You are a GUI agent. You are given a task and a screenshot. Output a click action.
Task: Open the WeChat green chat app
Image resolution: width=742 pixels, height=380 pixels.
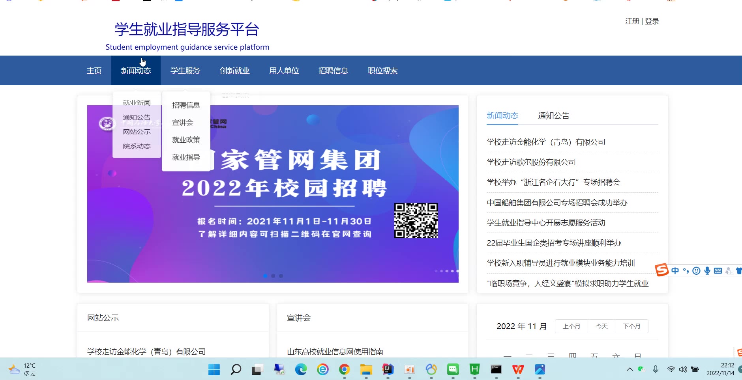[x=453, y=369]
